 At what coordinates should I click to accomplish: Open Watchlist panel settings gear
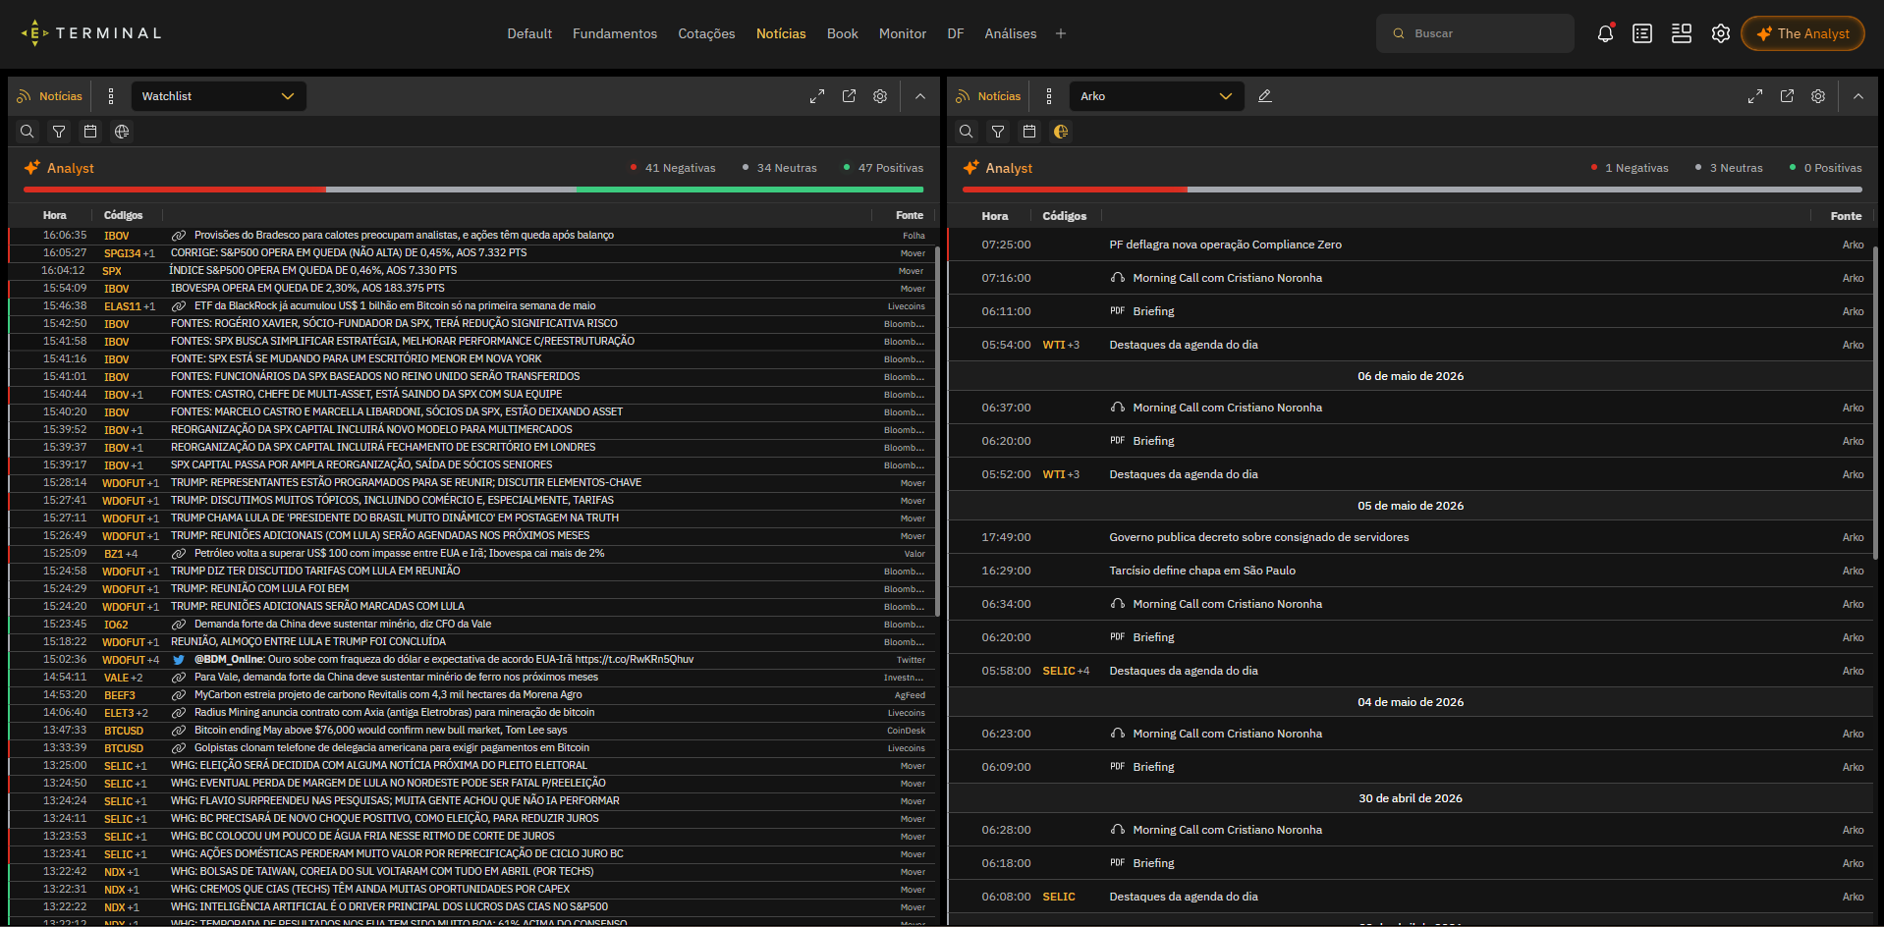880,96
